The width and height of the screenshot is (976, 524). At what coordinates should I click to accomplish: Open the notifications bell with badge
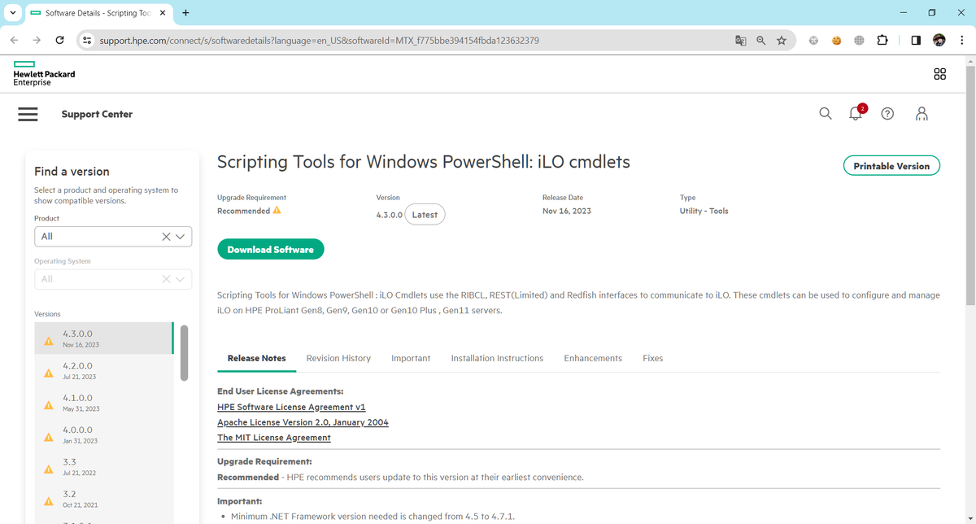click(x=857, y=112)
